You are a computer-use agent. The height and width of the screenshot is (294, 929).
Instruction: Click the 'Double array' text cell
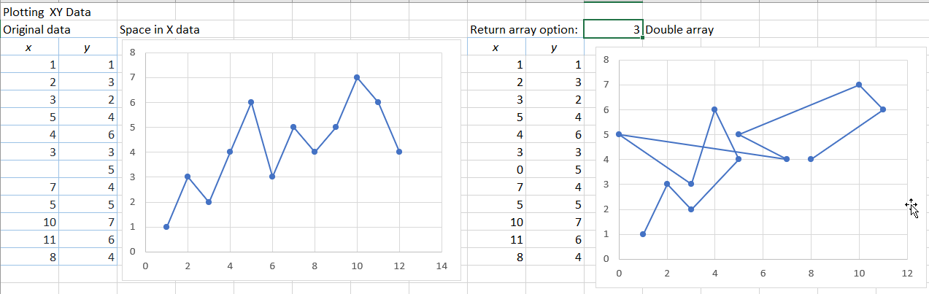(x=679, y=30)
